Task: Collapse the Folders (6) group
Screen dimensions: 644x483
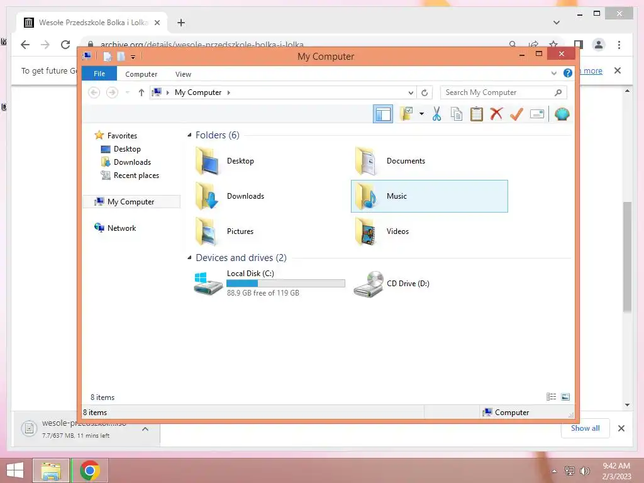Action: (189, 135)
